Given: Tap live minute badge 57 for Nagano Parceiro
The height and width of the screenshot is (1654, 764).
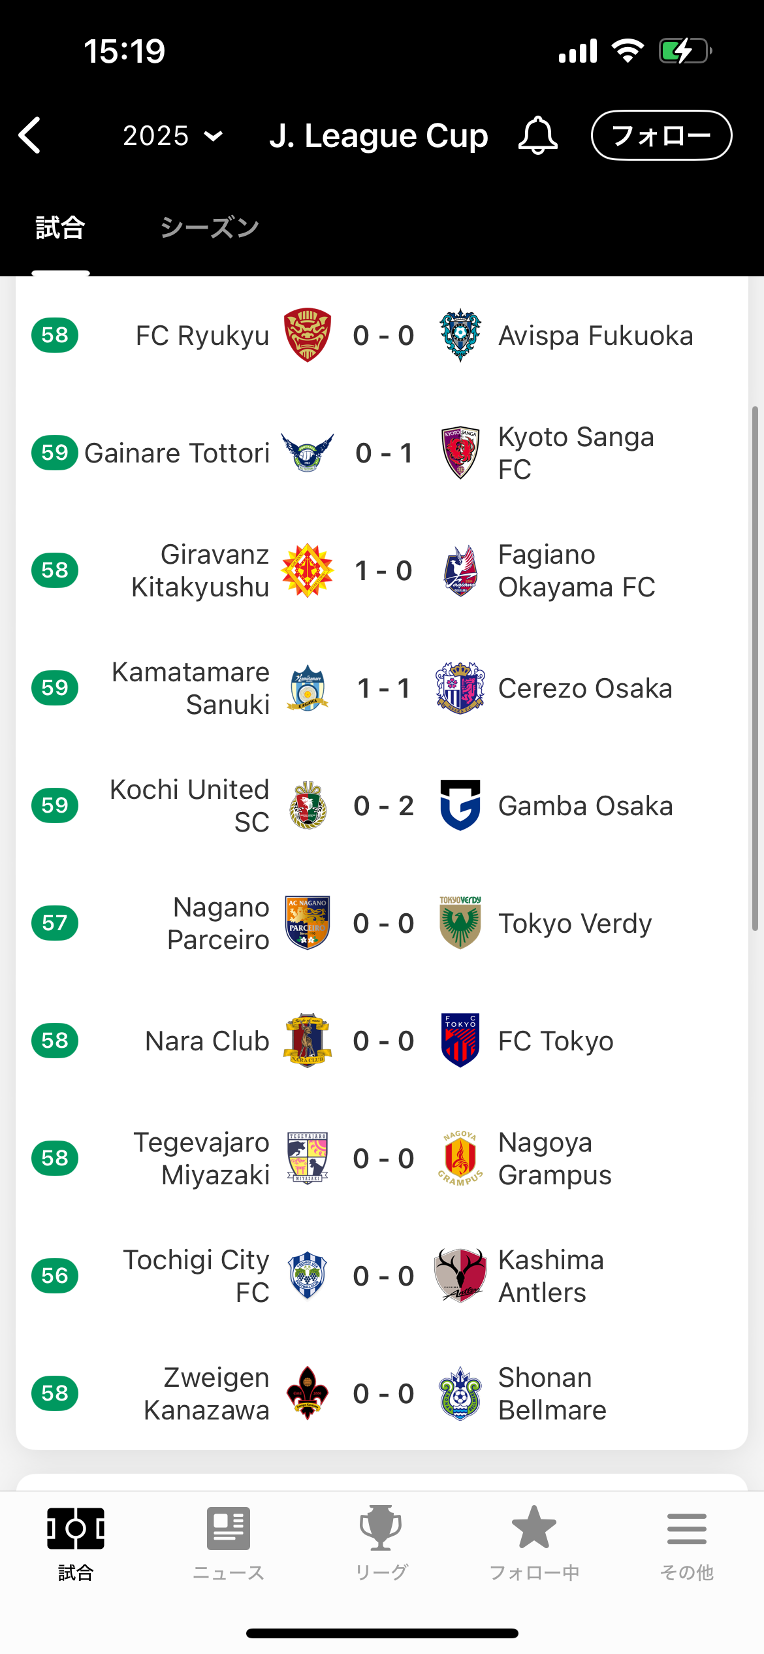Looking at the screenshot, I should pos(55,923).
